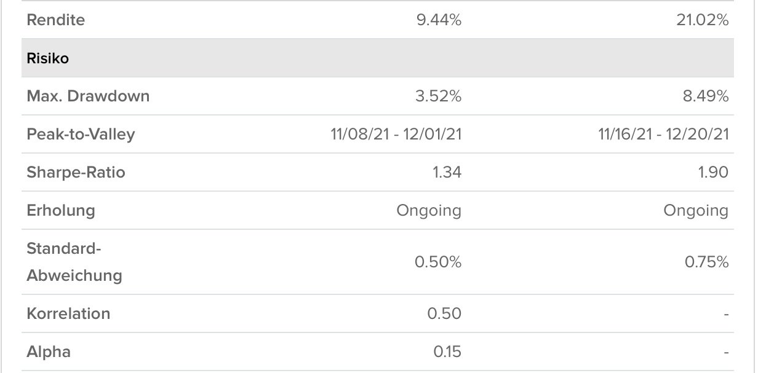This screenshot has width=758, height=373.
Task: Select the 9.44% Rendite value
Action: point(439,20)
